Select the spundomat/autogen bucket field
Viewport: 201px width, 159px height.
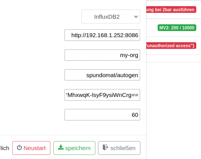(102, 75)
